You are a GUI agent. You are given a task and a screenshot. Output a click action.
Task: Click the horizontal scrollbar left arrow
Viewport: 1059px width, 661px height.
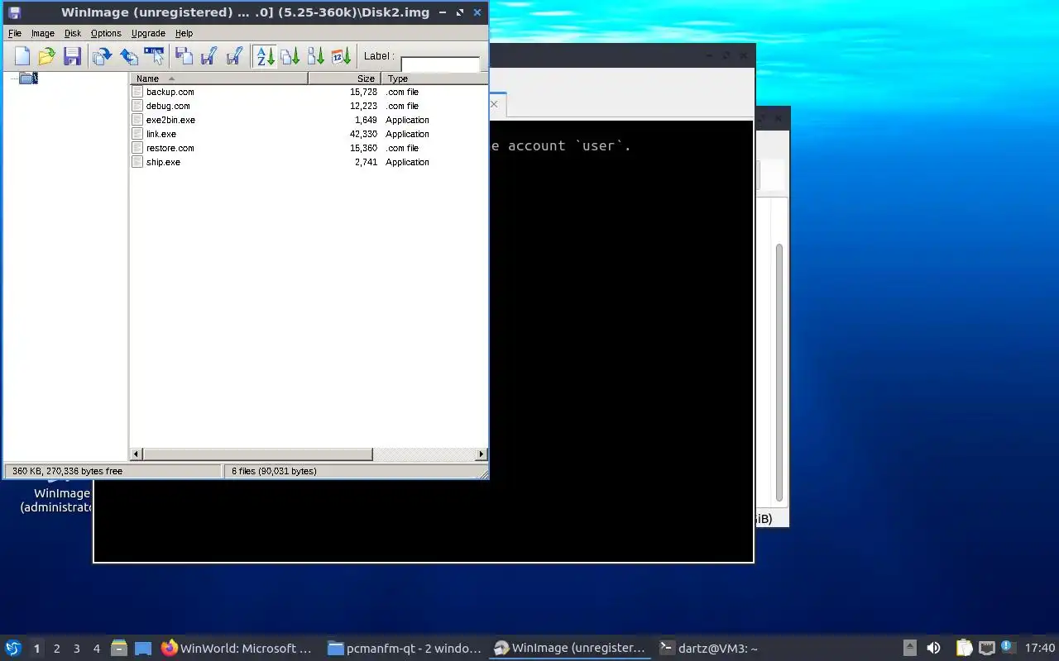coord(137,454)
